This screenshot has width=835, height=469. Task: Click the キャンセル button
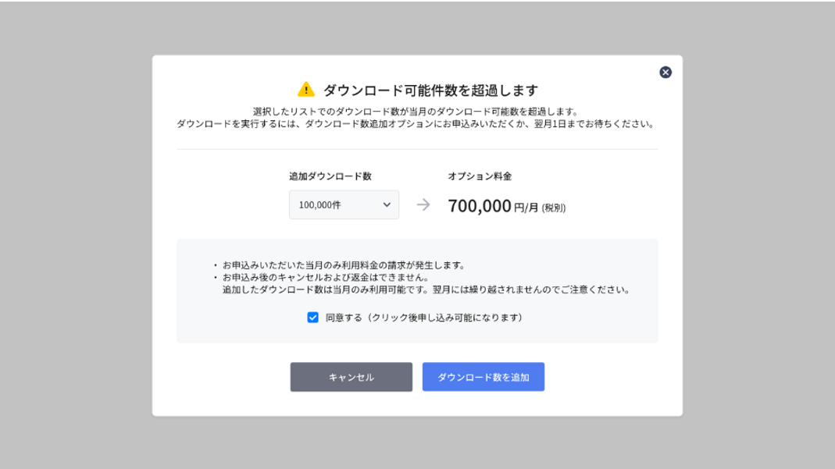click(x=351, y=377)
